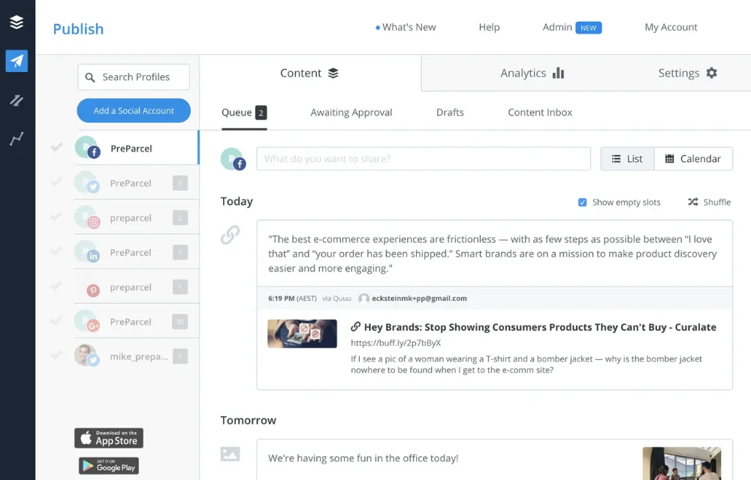The image size is (751, 480).
Task: Toggle checkmark for PreParcel Facebook profile
Action: 56,148
